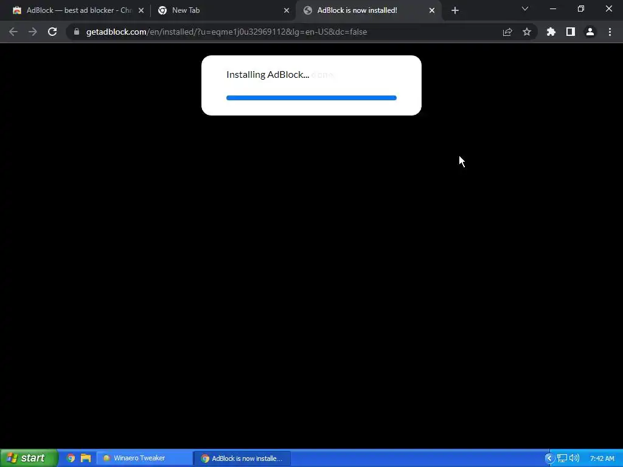The image size is (623, 467).
Task: Open Chrome side panel
Action: point(571,32)
